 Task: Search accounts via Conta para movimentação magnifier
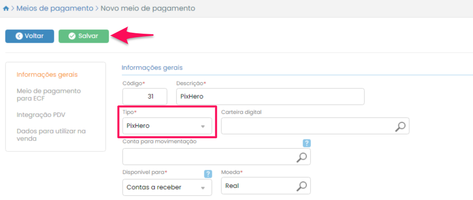click(302, 157)
